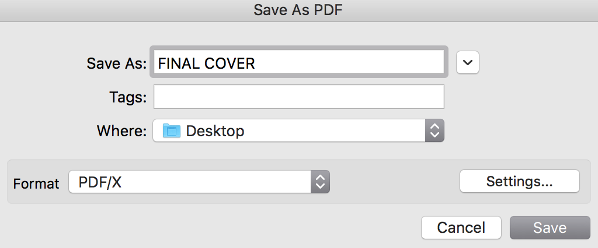The width and height of the screenshot is (598, 248).
Task: Open the PDF Settings... button
Action: tap(519, 181)
